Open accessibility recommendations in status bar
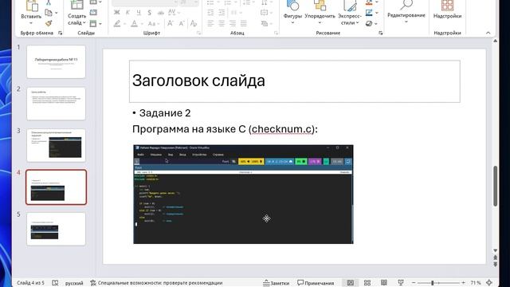 tap(156, 283)
